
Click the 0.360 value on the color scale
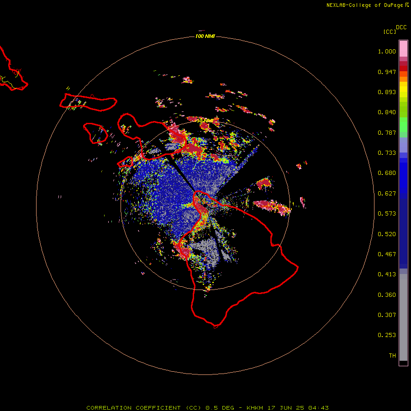click(x=387, y=295)
